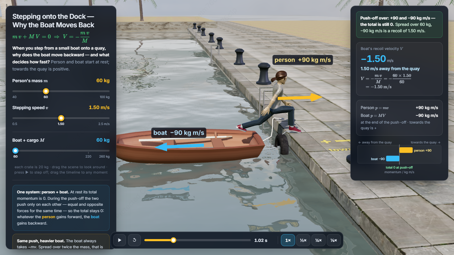Select the 1× playback speed
454x255 pixels.
tap(288, 240)
